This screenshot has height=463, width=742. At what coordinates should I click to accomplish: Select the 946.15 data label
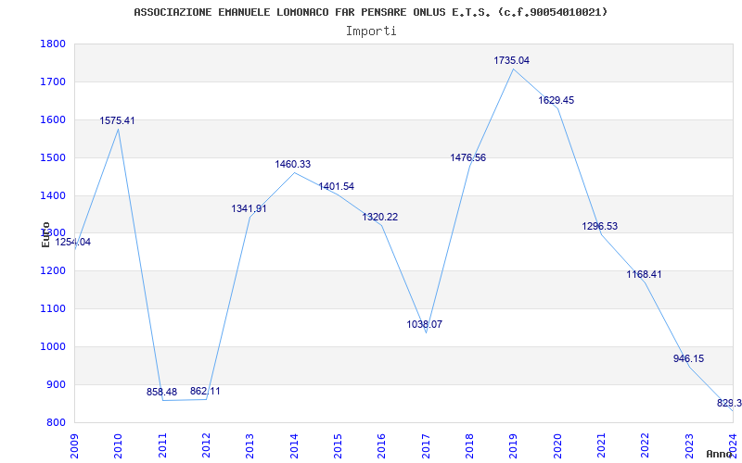coord(688,358)
